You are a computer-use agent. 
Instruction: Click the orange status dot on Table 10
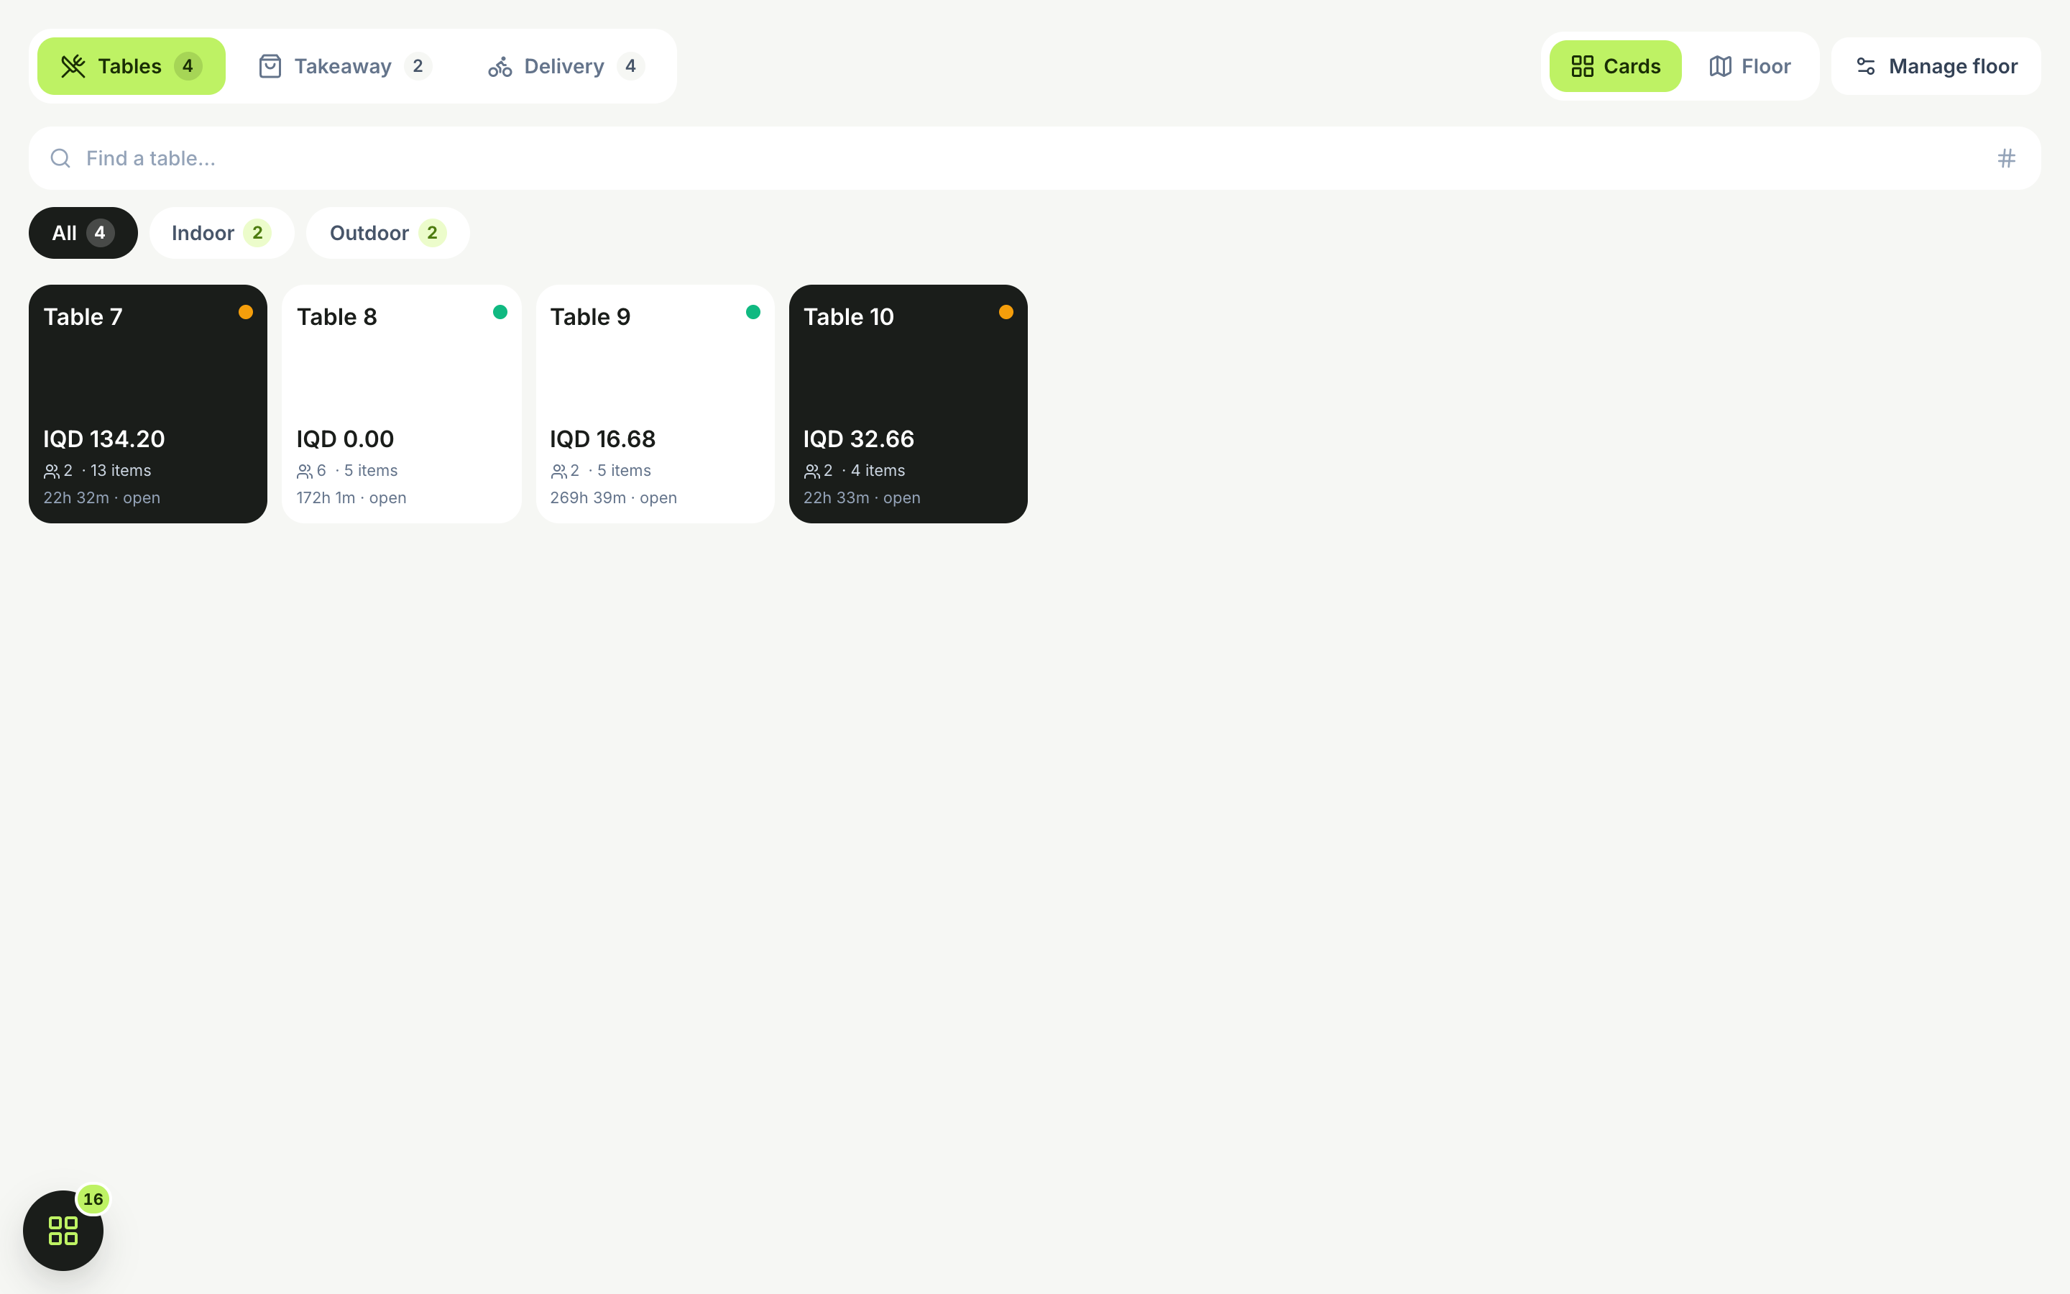point(1006,313)
